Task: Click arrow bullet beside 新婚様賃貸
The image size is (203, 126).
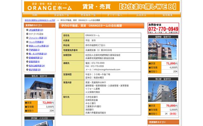Action: [27, 58]
